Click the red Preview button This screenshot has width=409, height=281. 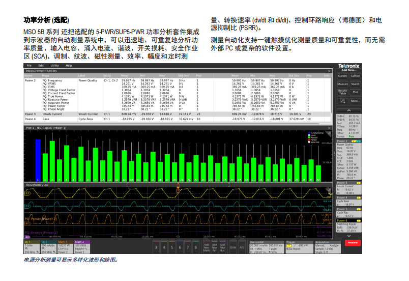click(x=353, y=243)
